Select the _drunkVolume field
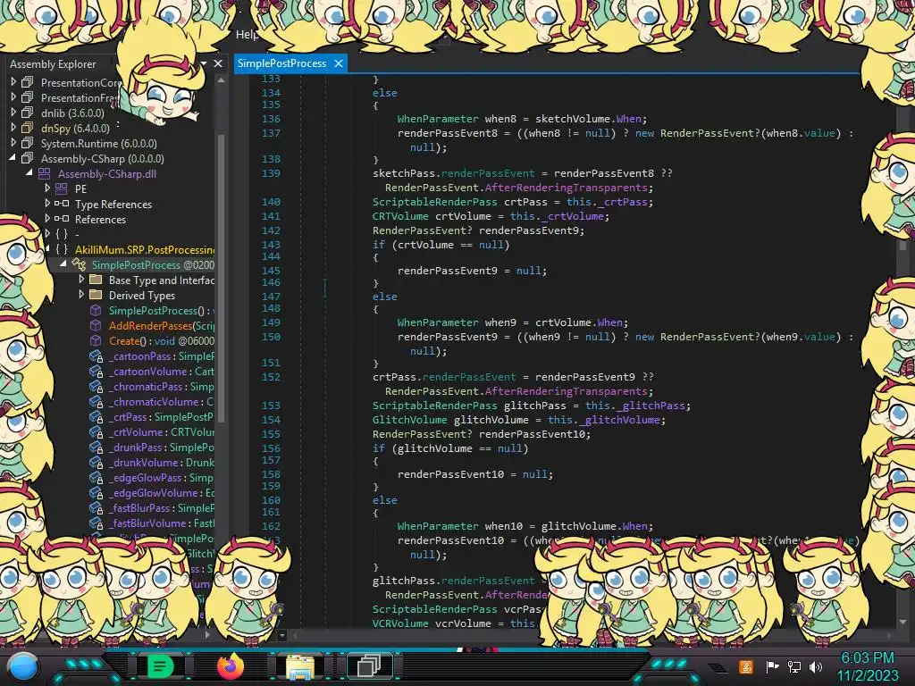915x686 pixels. click(x=162, y=462)
